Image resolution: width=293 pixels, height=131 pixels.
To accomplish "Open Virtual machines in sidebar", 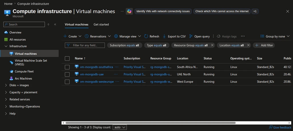I will coord(29,54).
